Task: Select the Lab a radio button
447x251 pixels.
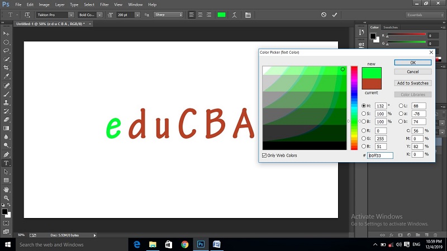Action: 401,113
